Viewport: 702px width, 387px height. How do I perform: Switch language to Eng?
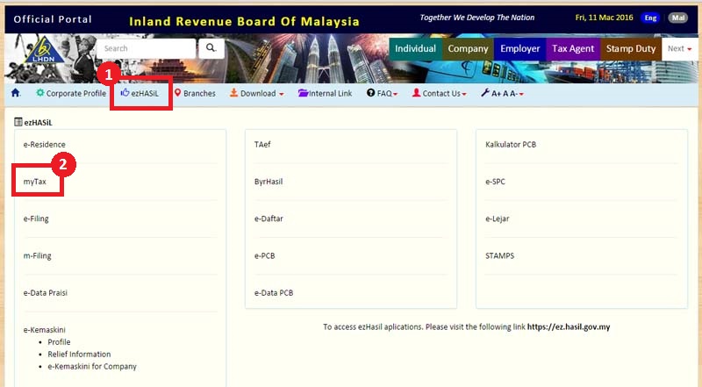650,18
